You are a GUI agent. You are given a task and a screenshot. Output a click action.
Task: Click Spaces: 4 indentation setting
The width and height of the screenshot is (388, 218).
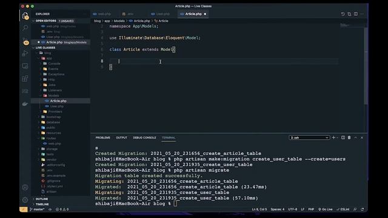(278, 210)
